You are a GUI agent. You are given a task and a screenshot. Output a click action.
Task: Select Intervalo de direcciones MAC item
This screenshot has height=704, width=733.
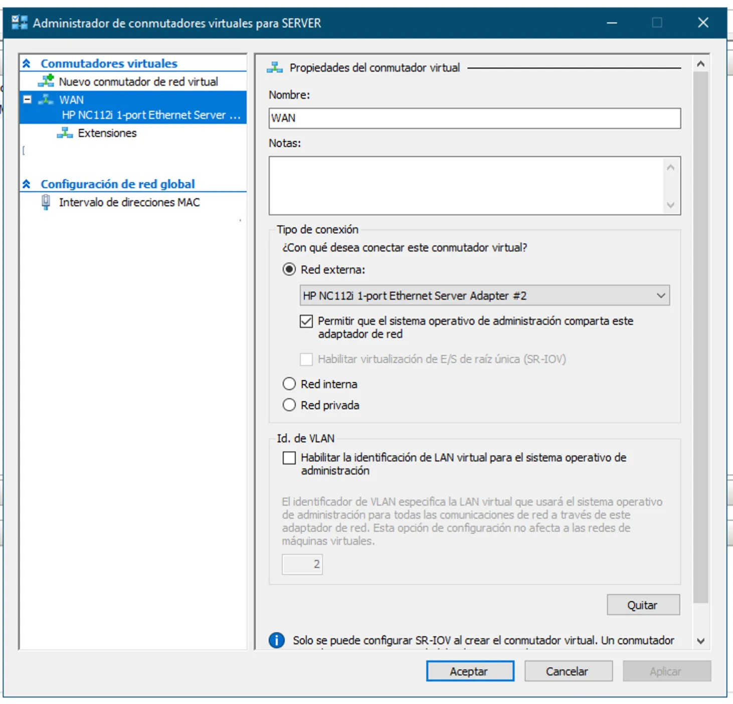(x=129, y=202)
